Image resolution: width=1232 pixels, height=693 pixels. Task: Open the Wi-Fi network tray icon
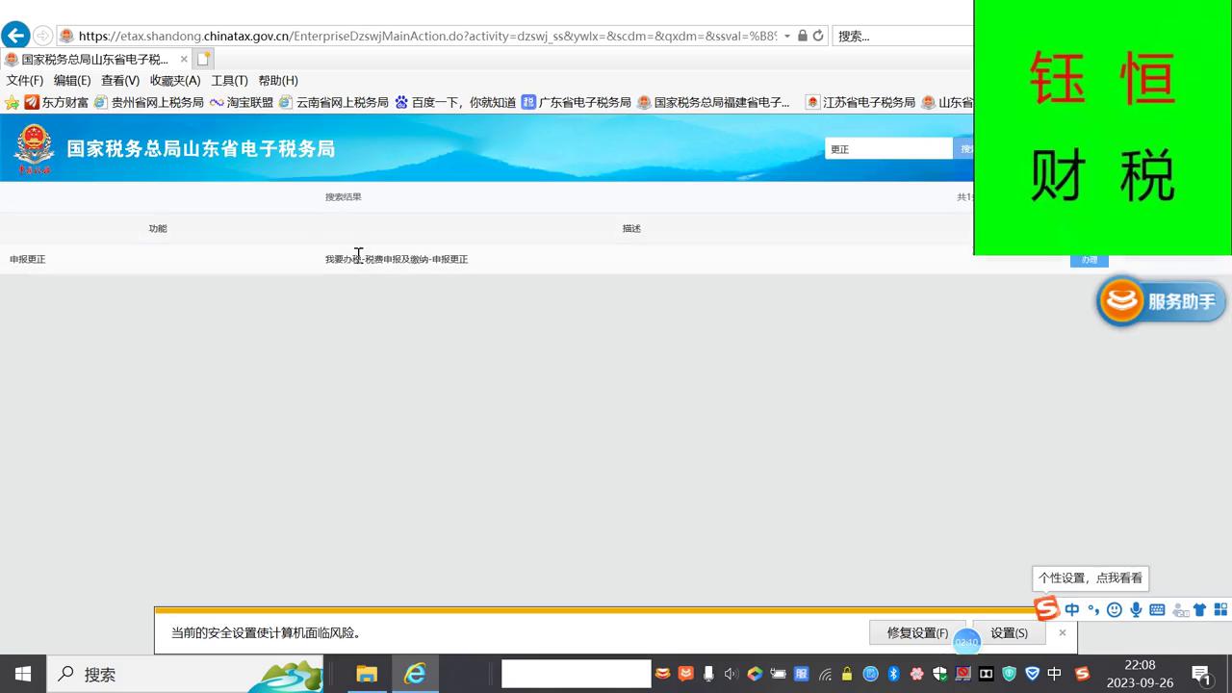825,674
